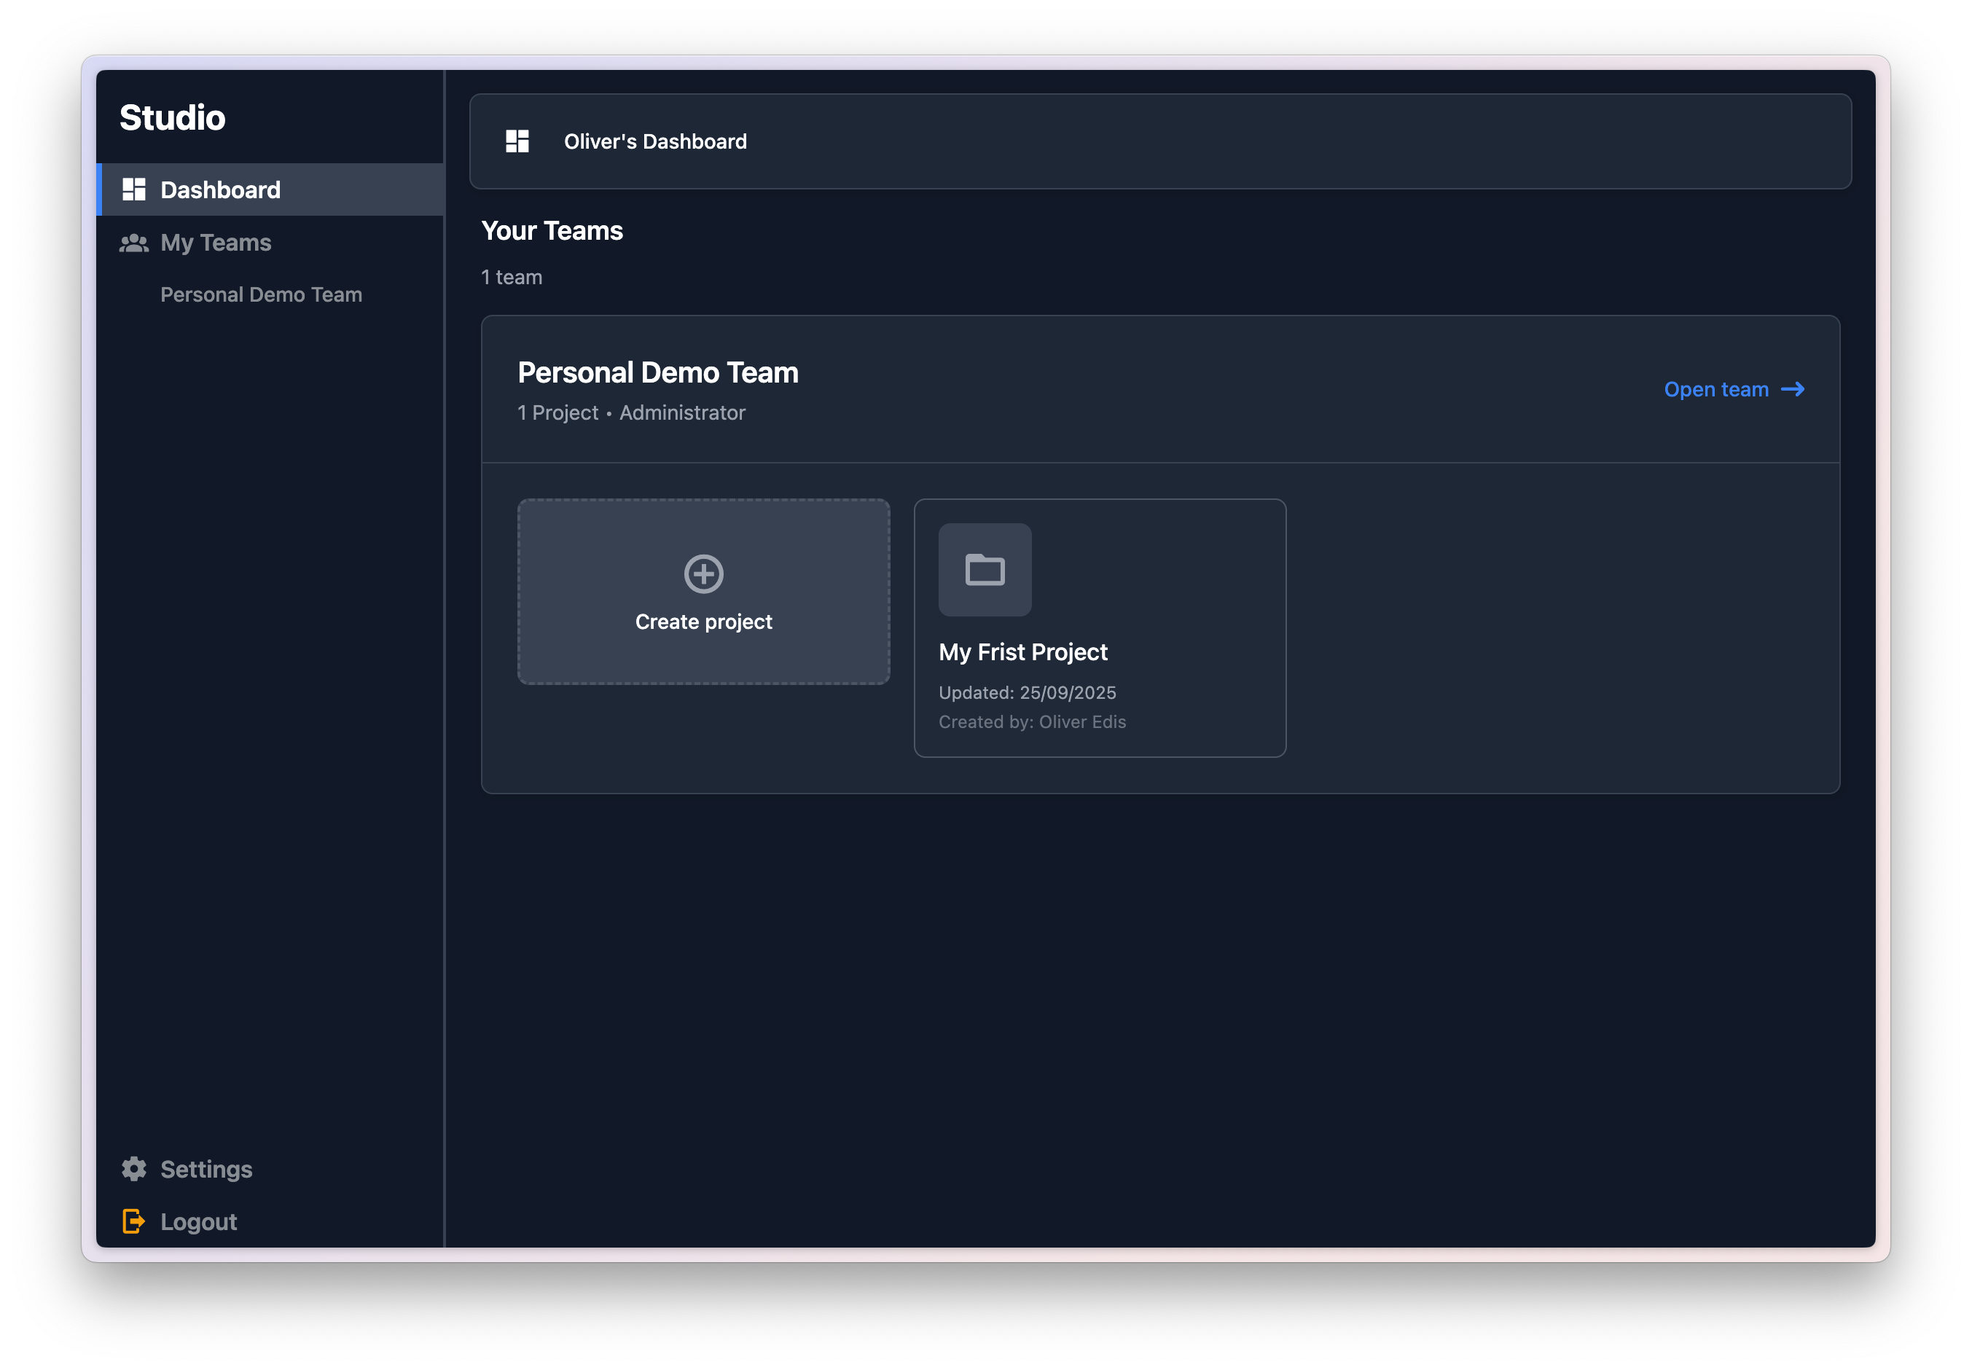The width and height of the screenshot is (1972, 1370).
Task: Click Created by: Oliver Edis text
Action: [x=1033, y=722]
